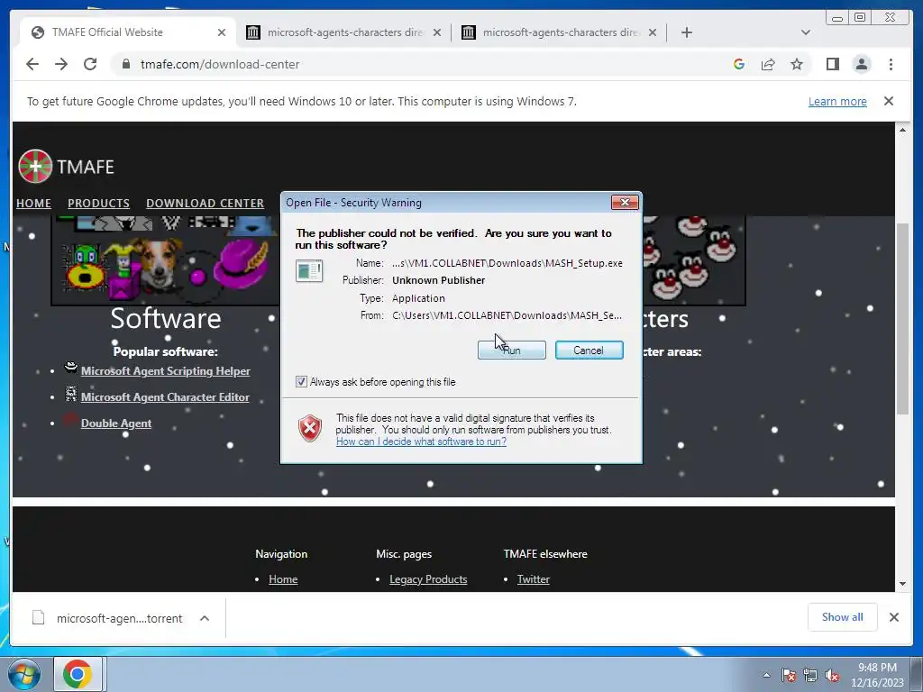Switch to second microsoft-agents-characters tab
923x692 pixels.
(344, 32)
